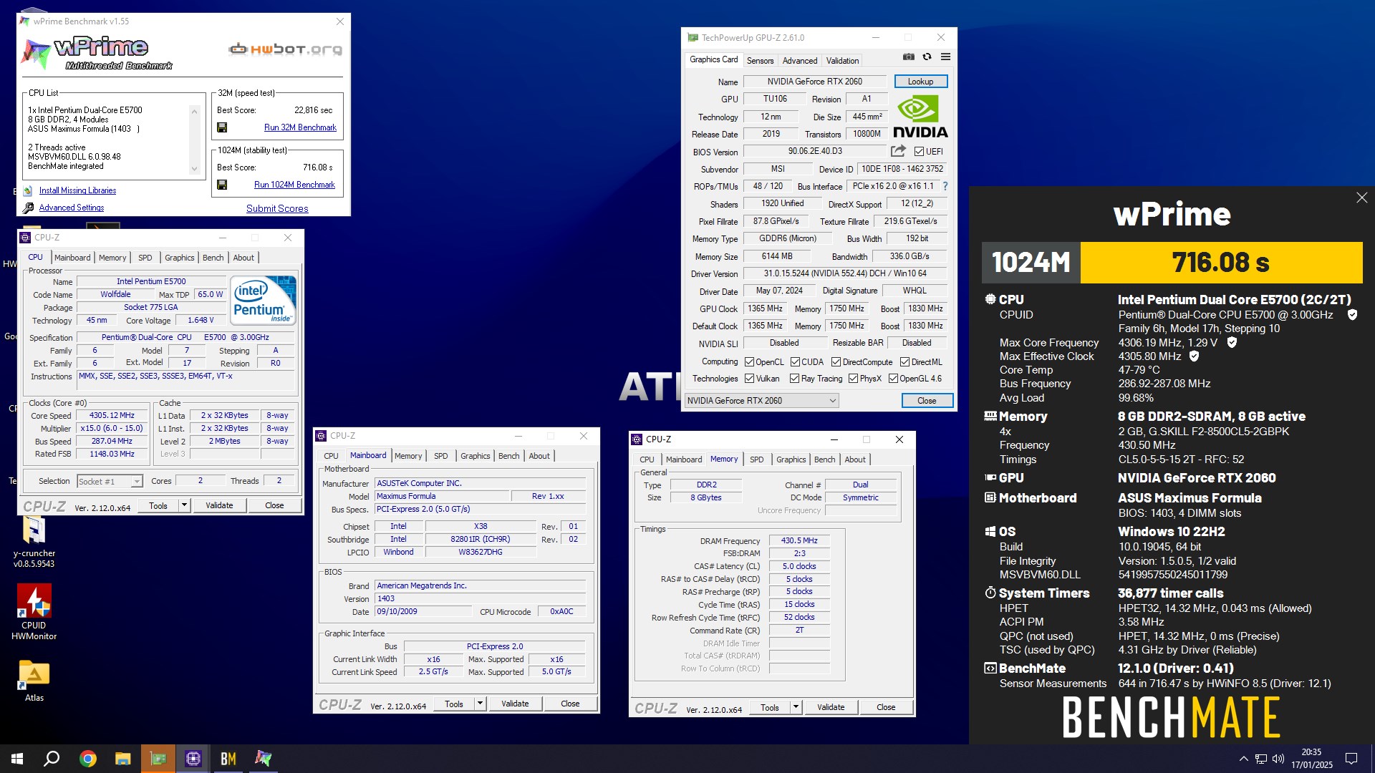
Task: Click the Close button in GPU-Z
Action: click(927, 401)
